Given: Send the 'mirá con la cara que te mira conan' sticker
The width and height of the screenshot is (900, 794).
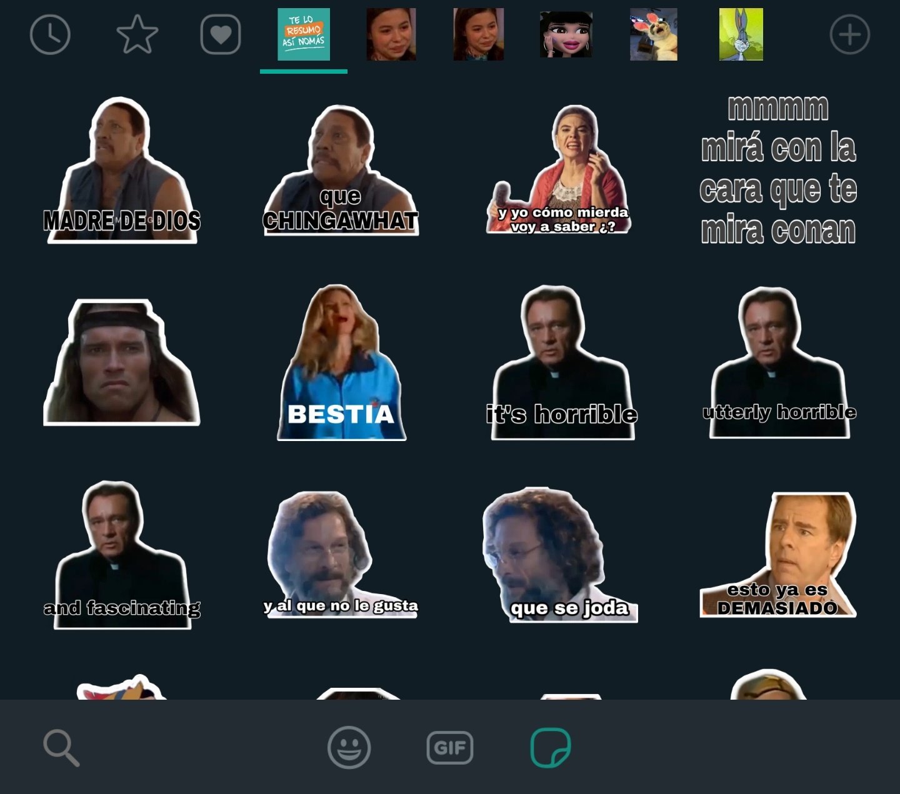Looking at the screenshot, I should 778,170.
